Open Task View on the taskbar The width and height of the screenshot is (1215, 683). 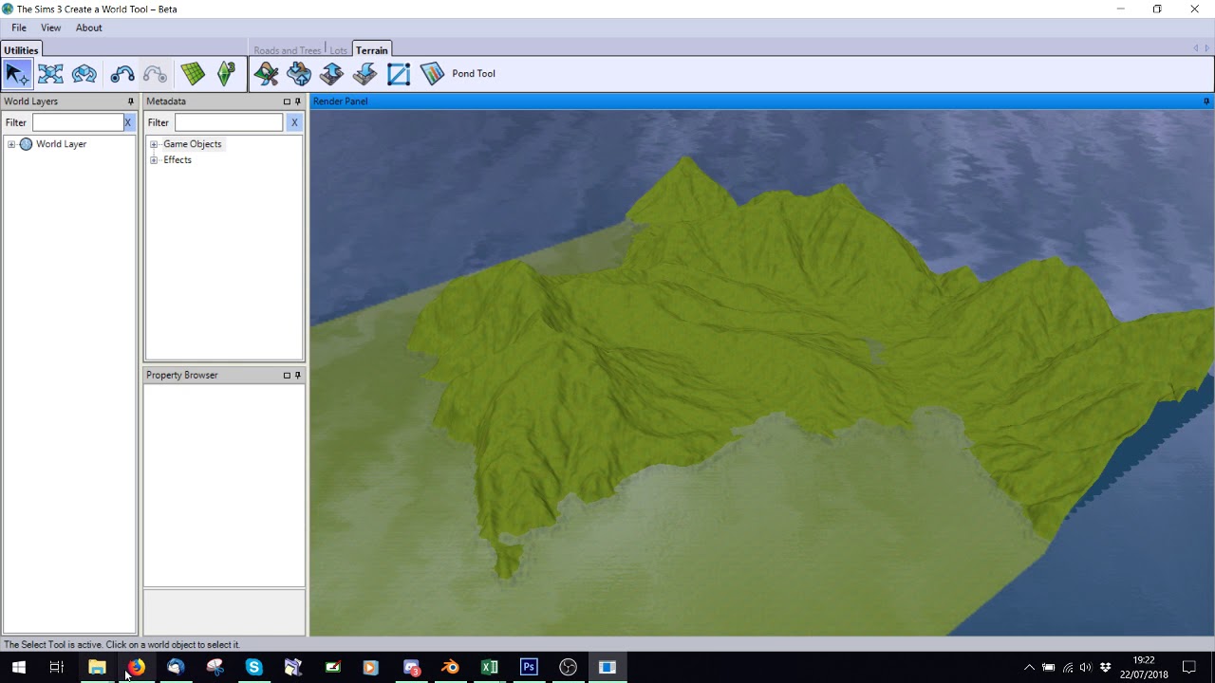click(x=56, y=667)
